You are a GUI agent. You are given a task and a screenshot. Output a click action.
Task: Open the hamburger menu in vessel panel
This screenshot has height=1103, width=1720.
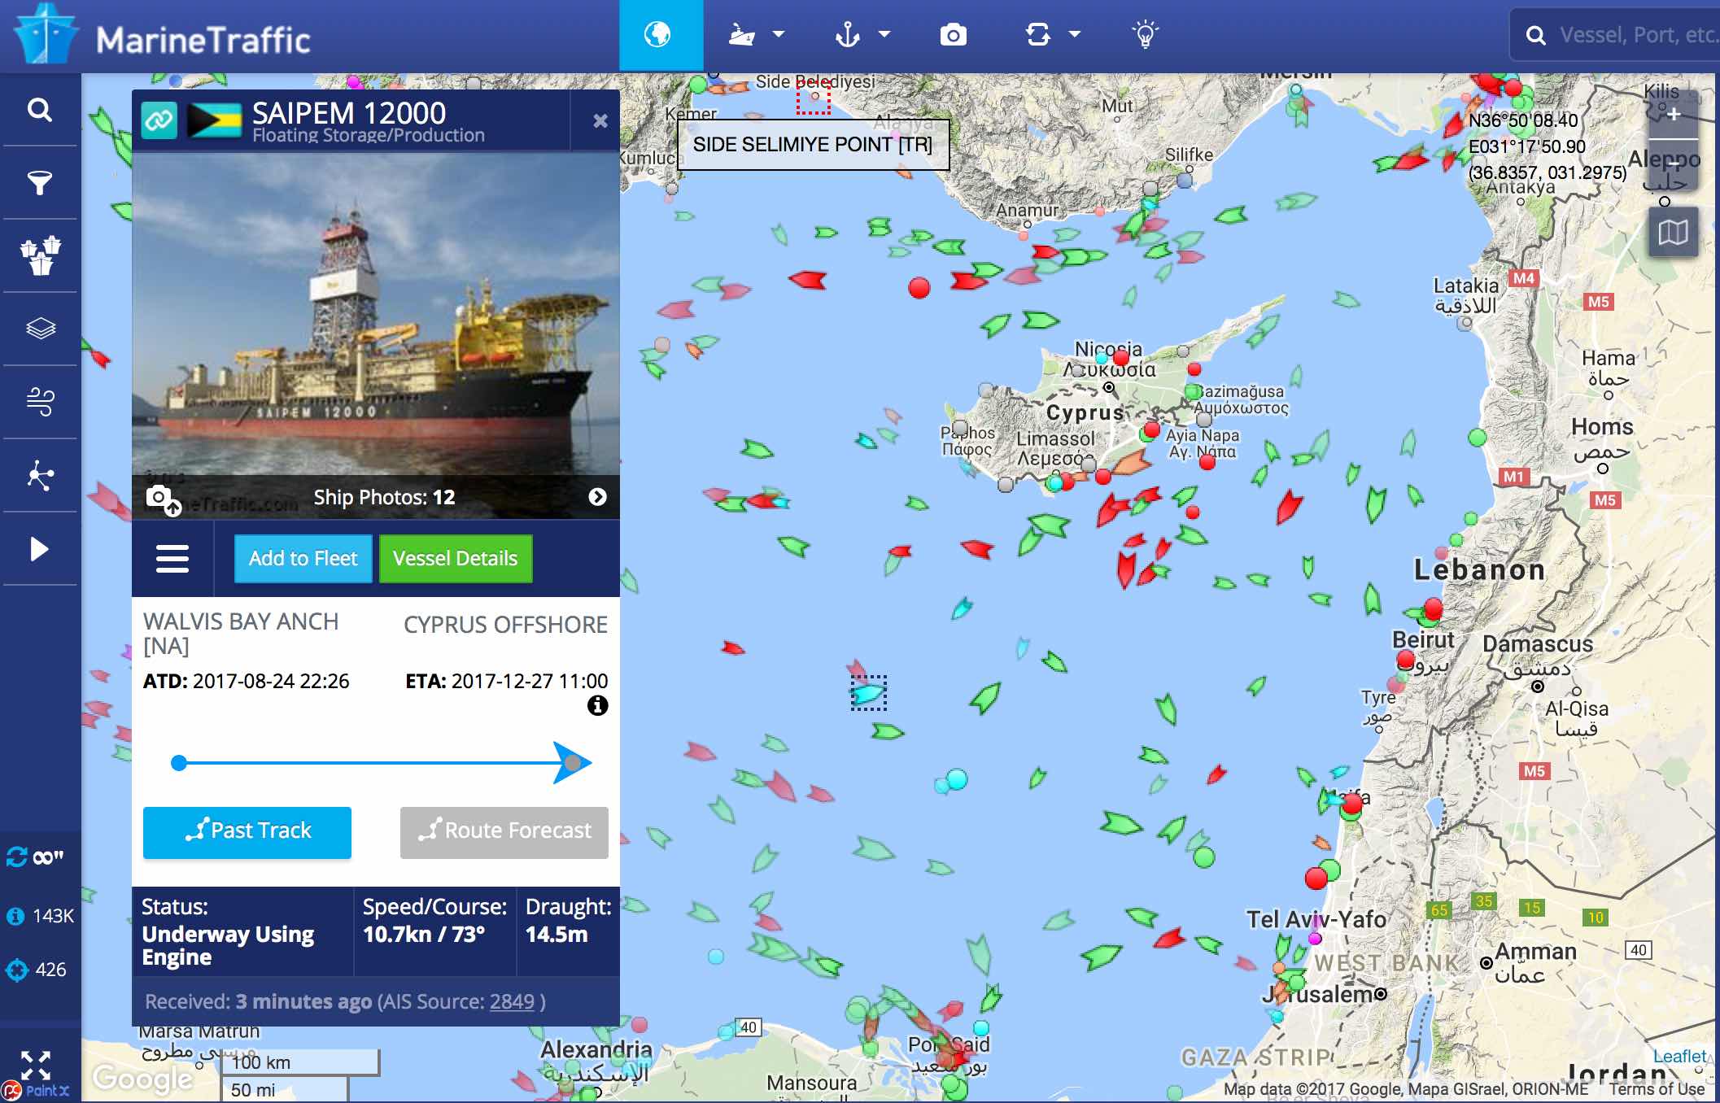[172, 559]
